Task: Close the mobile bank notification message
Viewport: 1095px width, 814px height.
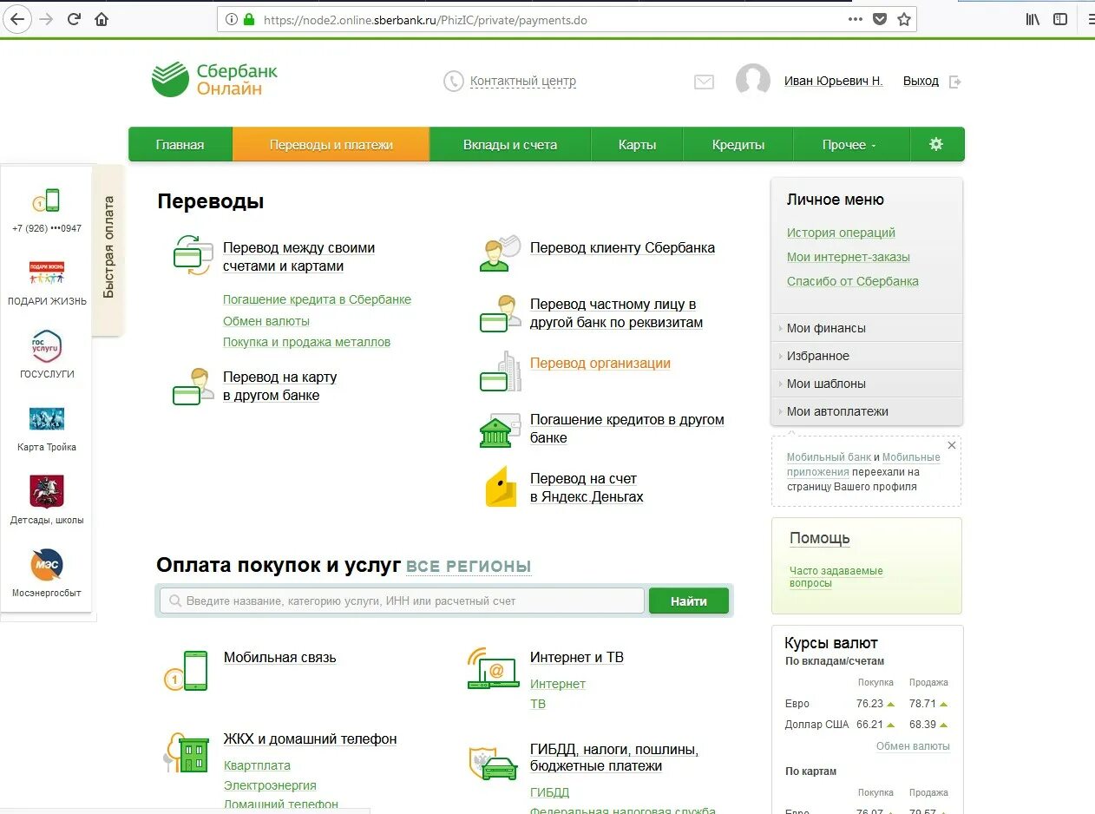Action: click(951, 445)
